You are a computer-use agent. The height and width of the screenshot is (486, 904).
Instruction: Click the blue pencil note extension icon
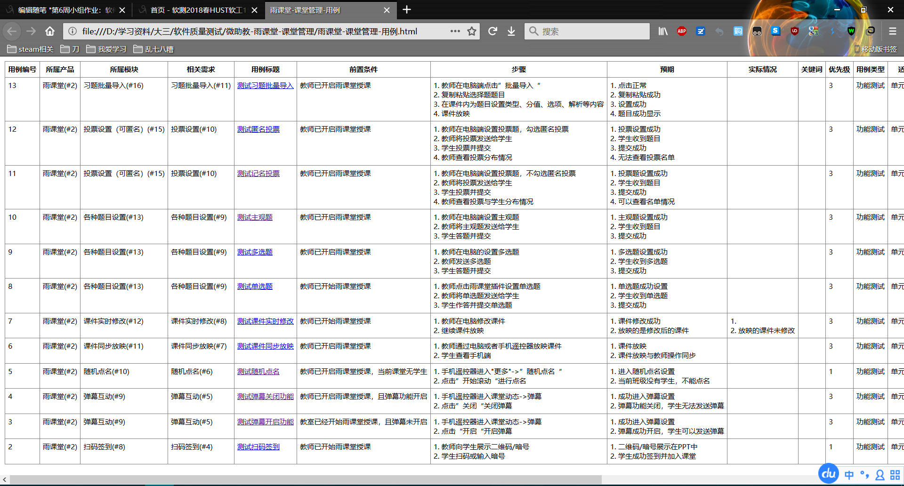coord(701,31)
